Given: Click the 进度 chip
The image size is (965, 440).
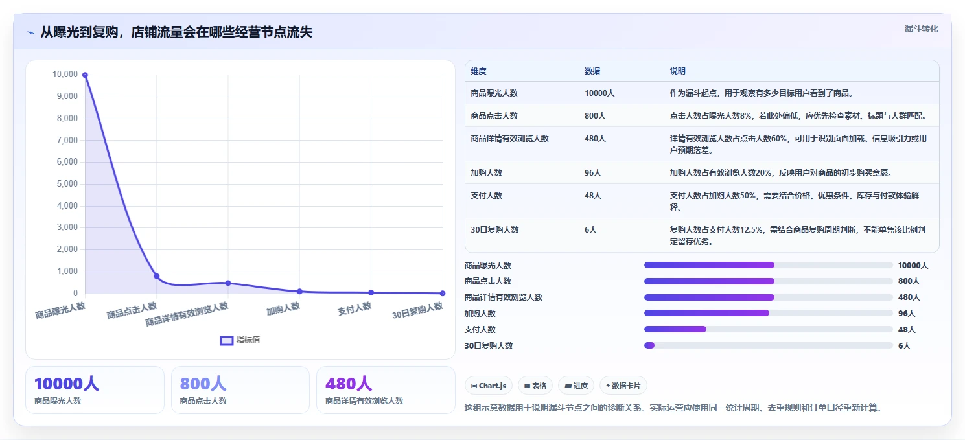Looking at the screenshot, I should coord(576,386).
